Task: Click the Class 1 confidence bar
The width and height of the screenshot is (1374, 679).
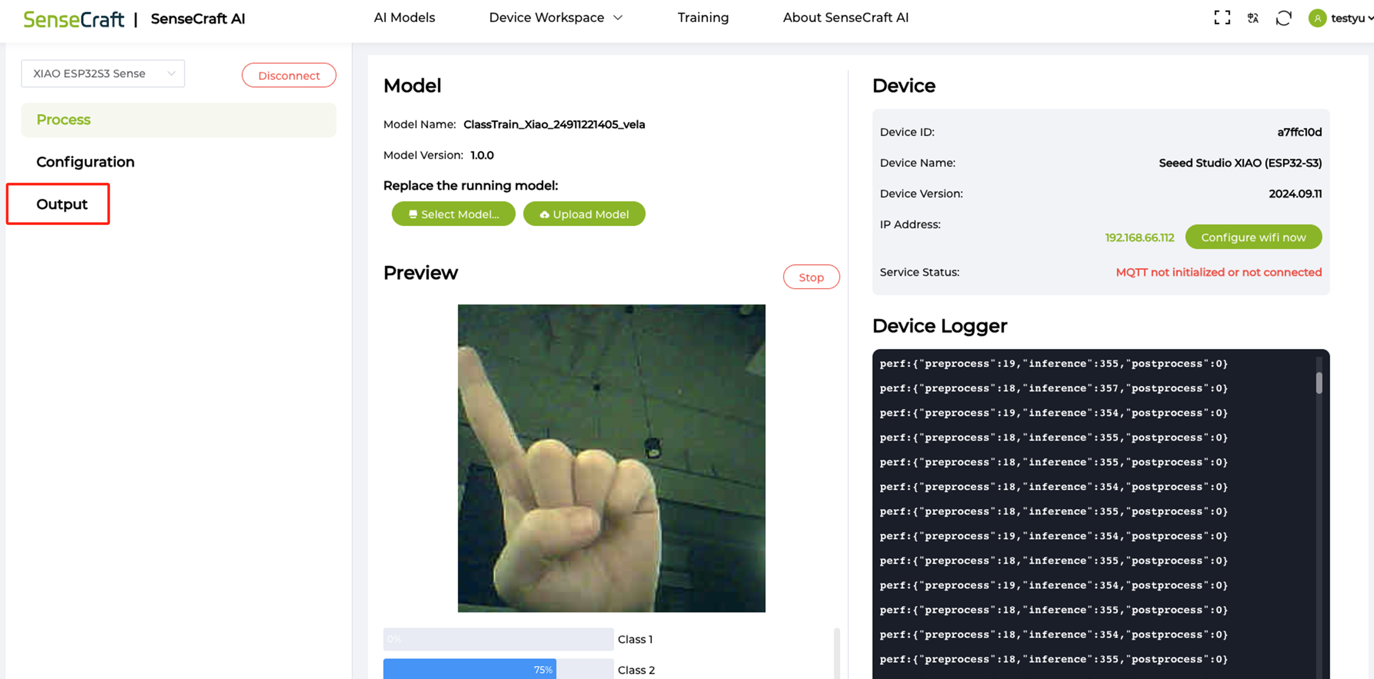Action: (x=498, y=639)
